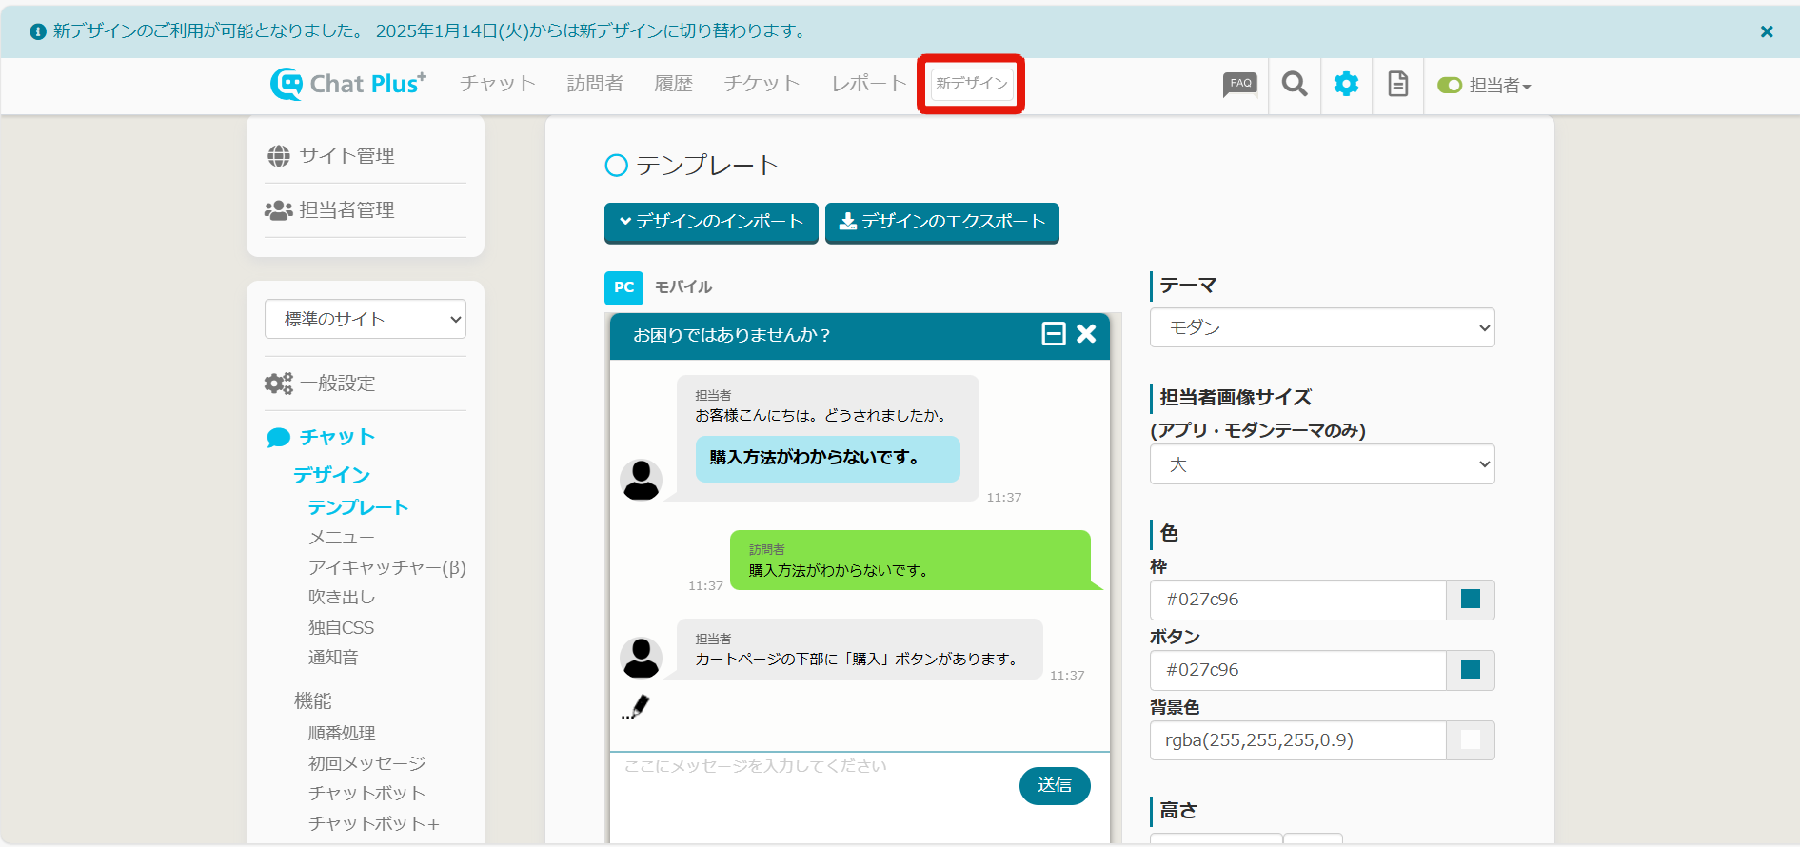Open settings via the gear icon
Screen dimensions: 1800x847
coord(1346,85)
